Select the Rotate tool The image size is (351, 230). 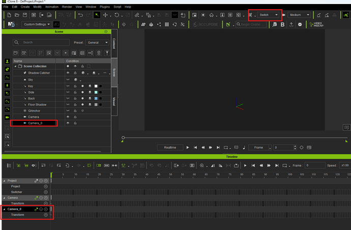(x=116, y=15)
